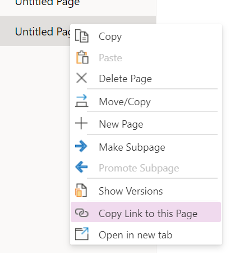Click the Paste clipboard icon

point(82,57)
